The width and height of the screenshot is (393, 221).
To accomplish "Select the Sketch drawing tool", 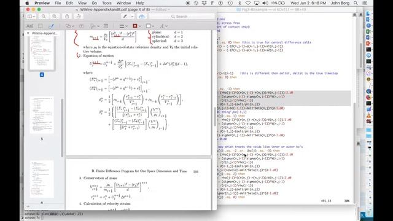I will point(51,26).
